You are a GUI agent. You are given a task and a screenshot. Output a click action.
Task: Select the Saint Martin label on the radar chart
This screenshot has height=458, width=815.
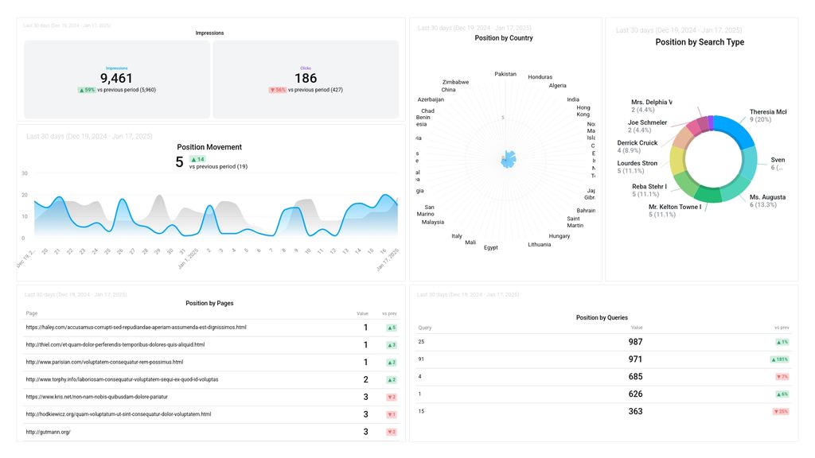575,223
